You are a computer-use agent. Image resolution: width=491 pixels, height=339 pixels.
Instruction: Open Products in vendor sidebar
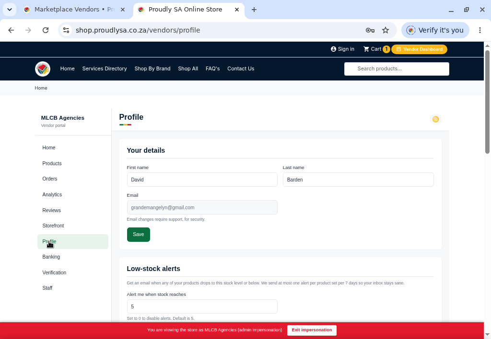click(x=73, y=164)
